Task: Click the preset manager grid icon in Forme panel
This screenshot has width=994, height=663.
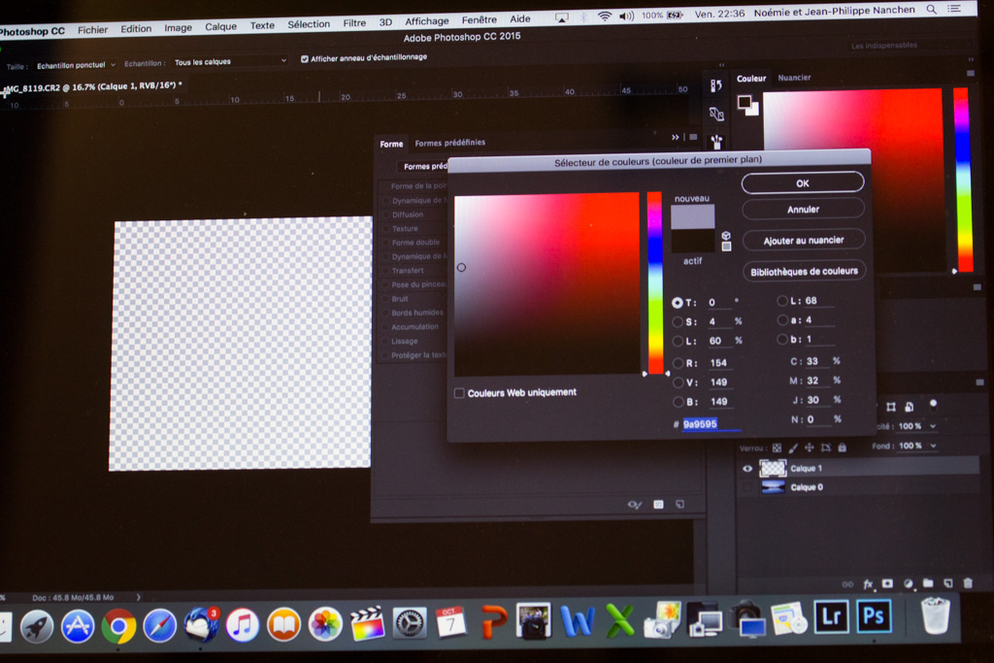Action: click(659, 504)
